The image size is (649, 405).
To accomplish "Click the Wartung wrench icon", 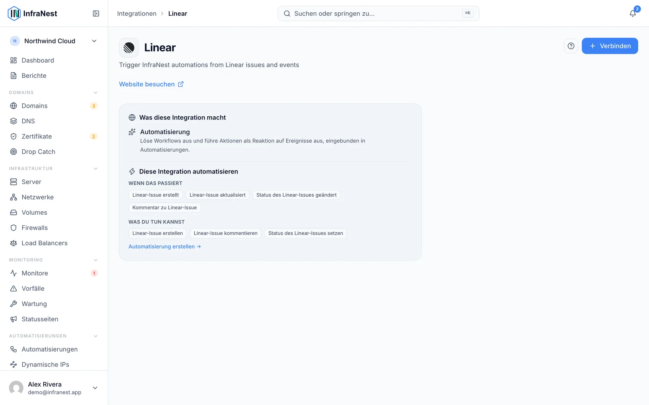I will [x=13, y=304].
